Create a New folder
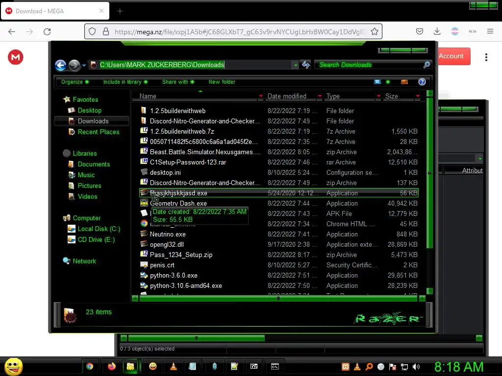This screenshot has width=502, height=376. (222, 82)
